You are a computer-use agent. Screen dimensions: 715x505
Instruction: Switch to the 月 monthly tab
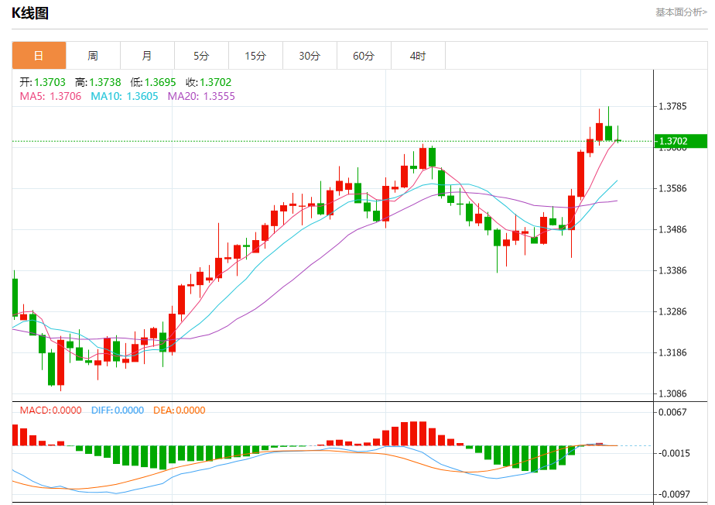(147, 56)
